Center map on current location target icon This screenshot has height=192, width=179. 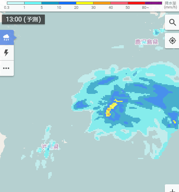click(172, 41)
